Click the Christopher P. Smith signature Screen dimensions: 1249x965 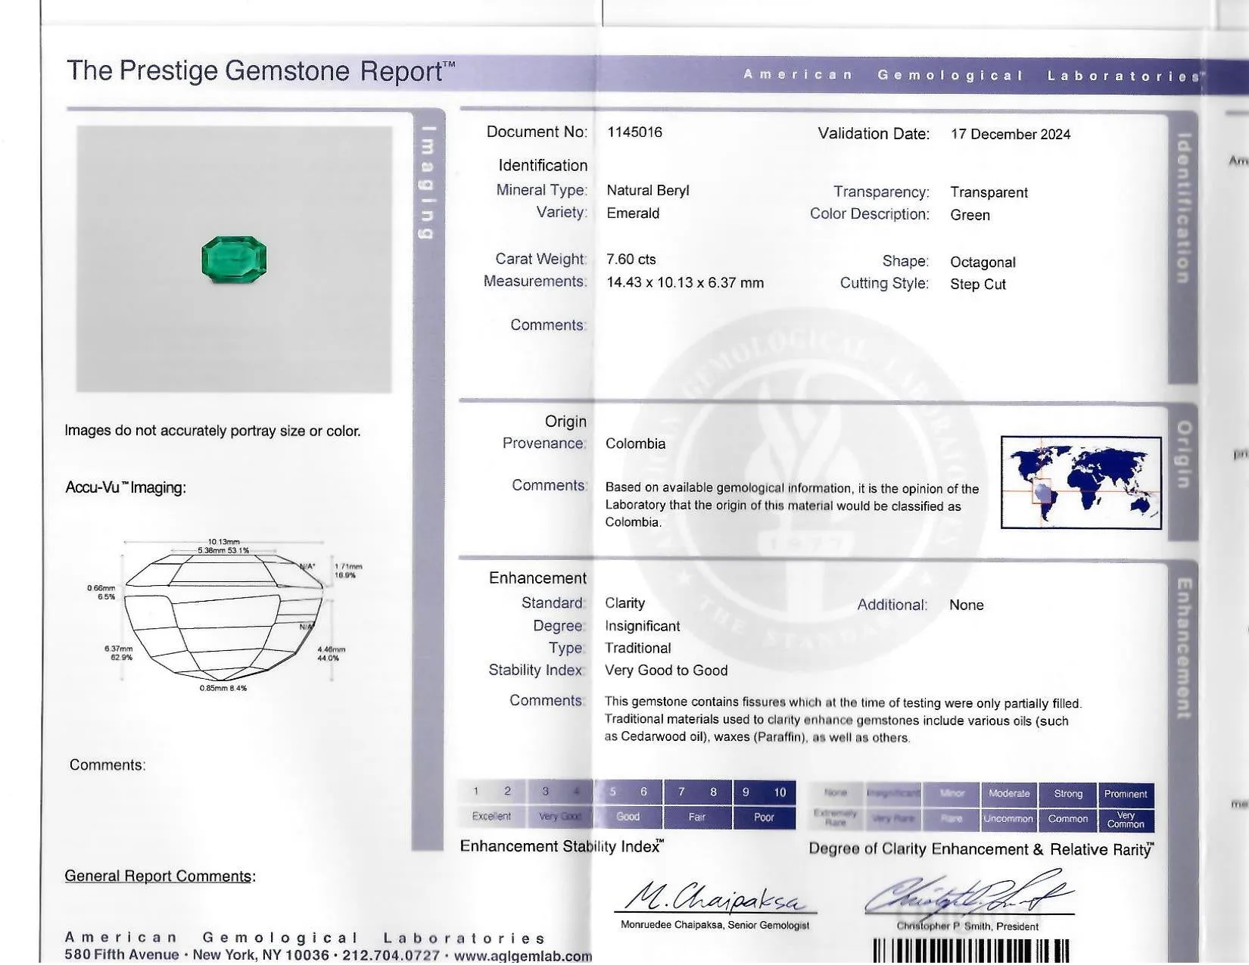click(969, 893)
